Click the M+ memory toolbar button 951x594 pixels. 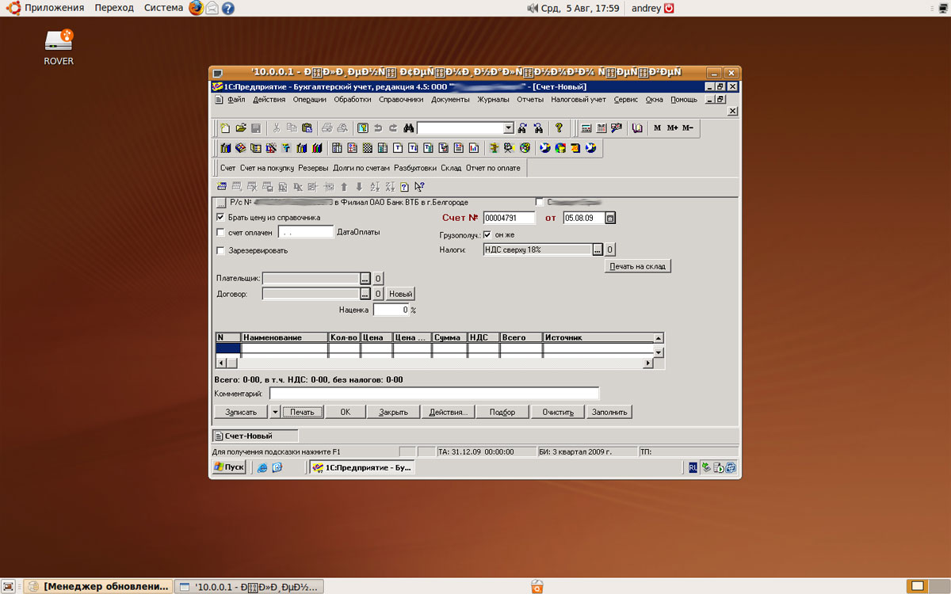click(x=672, y=128)
